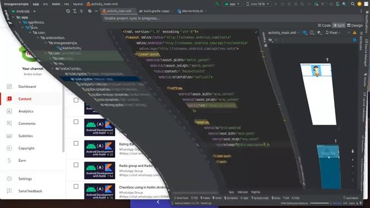Open Analytics link in YouTube Studio
This screenshot has height=208, width=370.
point(26,111)
